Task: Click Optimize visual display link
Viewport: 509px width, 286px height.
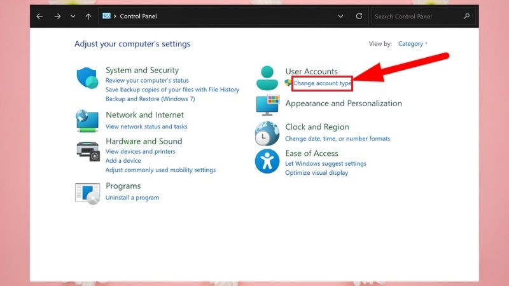Action: [x=316, y=173]
